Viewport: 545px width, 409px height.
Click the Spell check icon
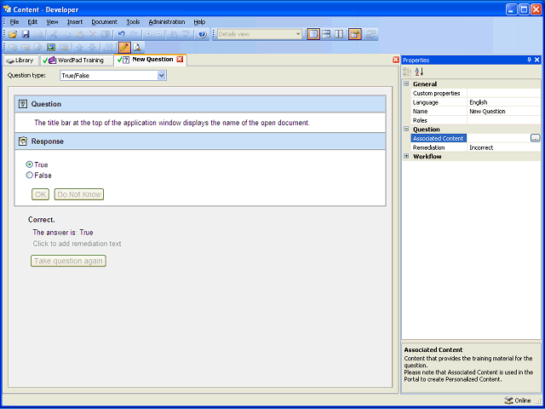tap(186, 34)
